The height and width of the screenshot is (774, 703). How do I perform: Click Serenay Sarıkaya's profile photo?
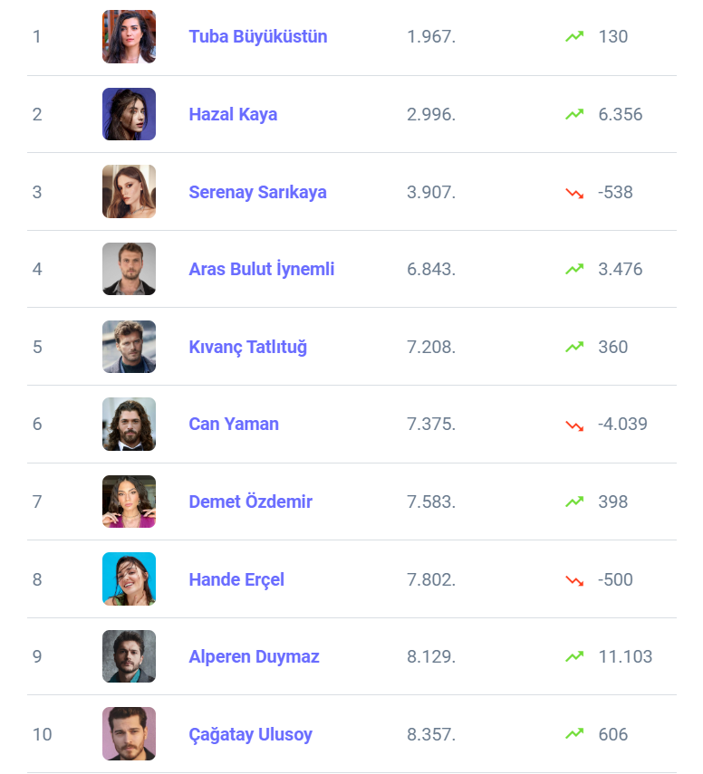pos(129,192)
